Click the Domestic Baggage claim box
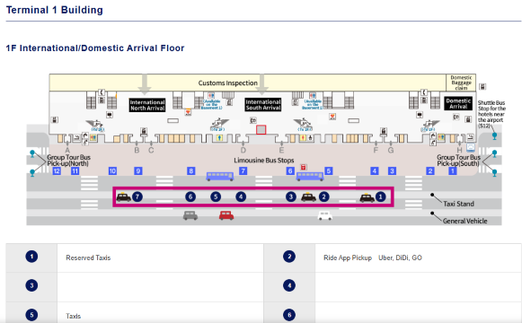This screenshot has width=522, height=323. [x=461, y=83]
